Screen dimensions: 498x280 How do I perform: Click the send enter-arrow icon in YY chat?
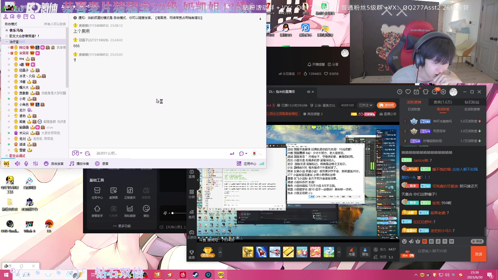pyautogui.click(x=232, y=153)
